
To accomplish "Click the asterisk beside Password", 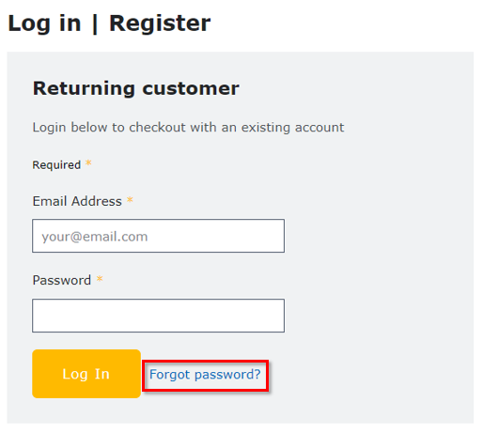I will (x=100, y=278).
